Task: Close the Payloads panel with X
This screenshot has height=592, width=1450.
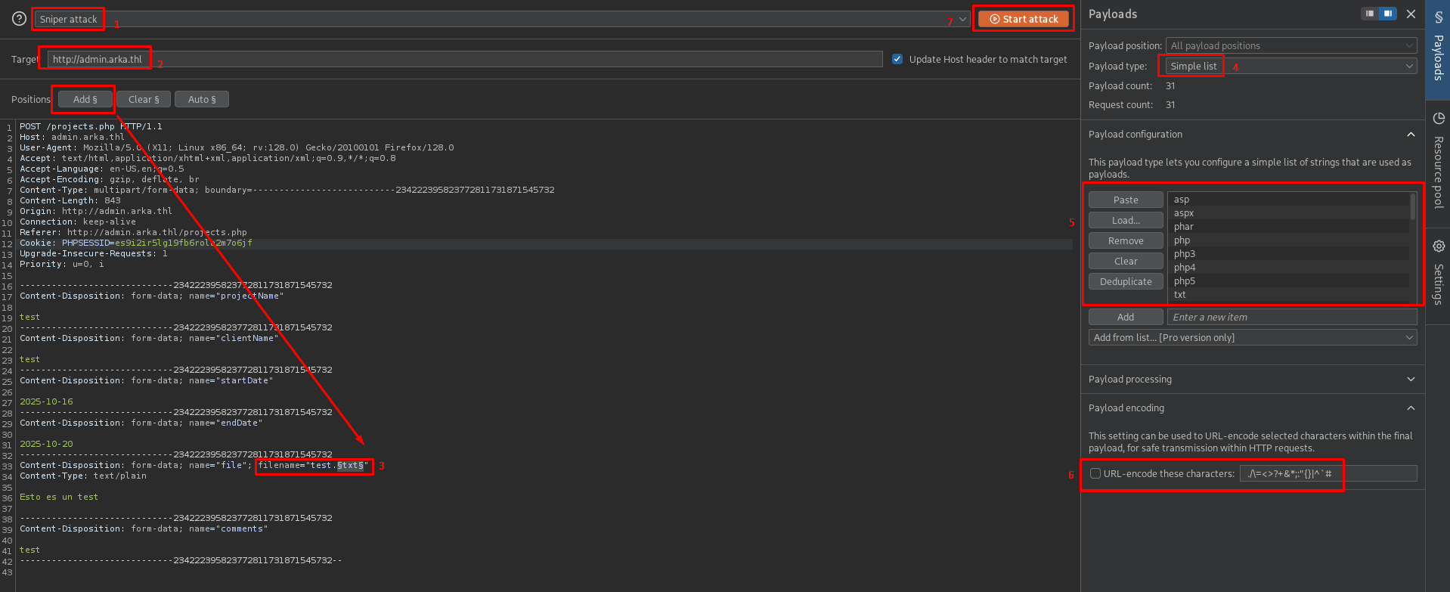Action: pyautogui.click(x=1411, y=14)
